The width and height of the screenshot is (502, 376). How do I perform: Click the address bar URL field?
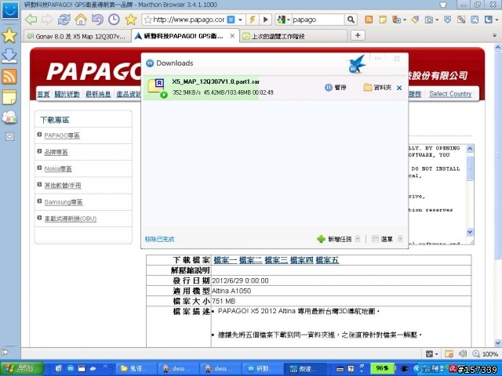point(189,20)
